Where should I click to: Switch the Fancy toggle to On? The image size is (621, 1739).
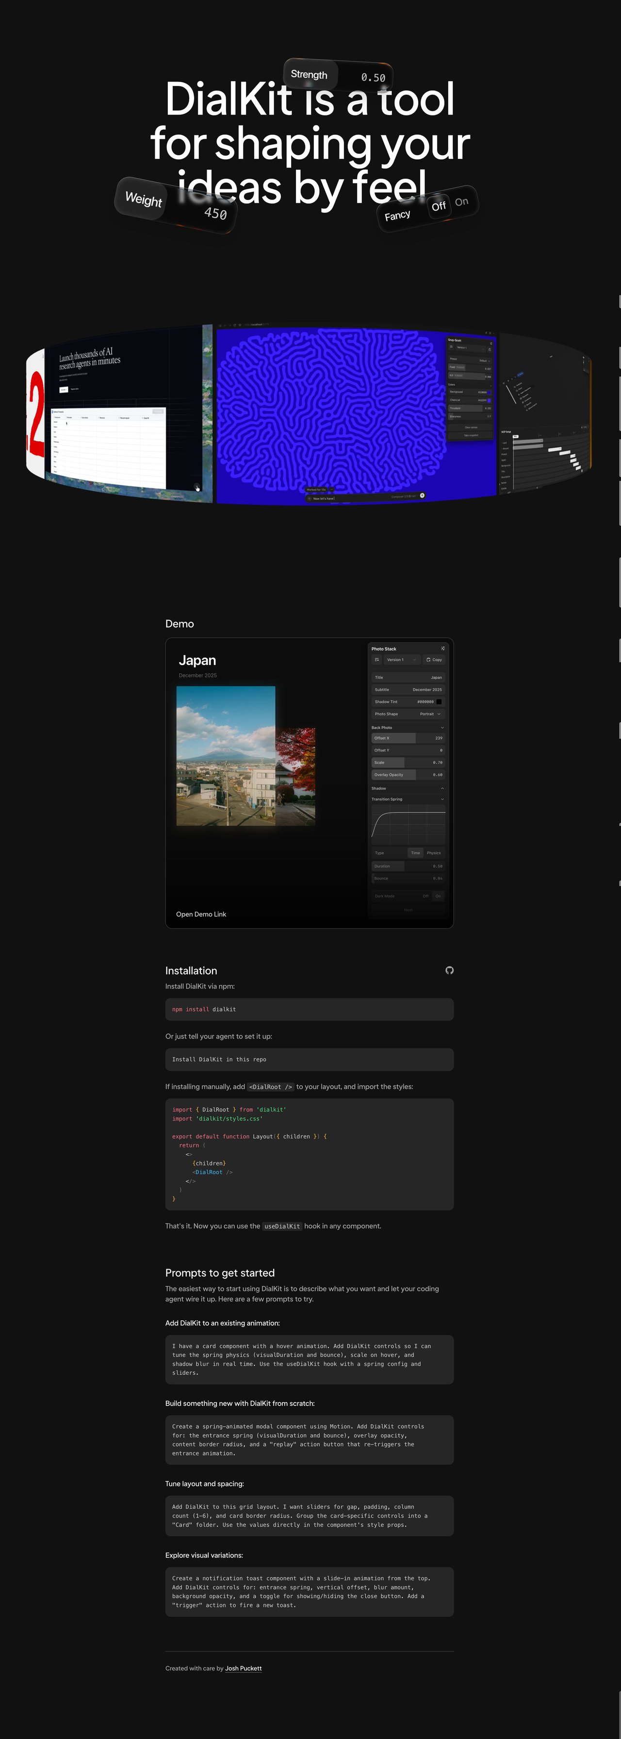[x=462, y=202]
